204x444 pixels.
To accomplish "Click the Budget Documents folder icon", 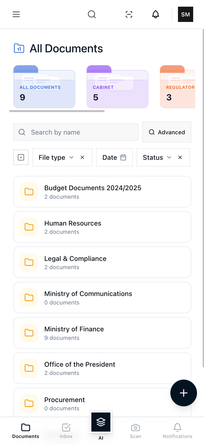I will tap(29, 192).
